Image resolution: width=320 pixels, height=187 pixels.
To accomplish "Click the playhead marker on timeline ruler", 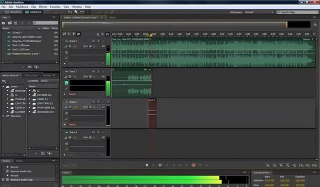I will [151, 35].
